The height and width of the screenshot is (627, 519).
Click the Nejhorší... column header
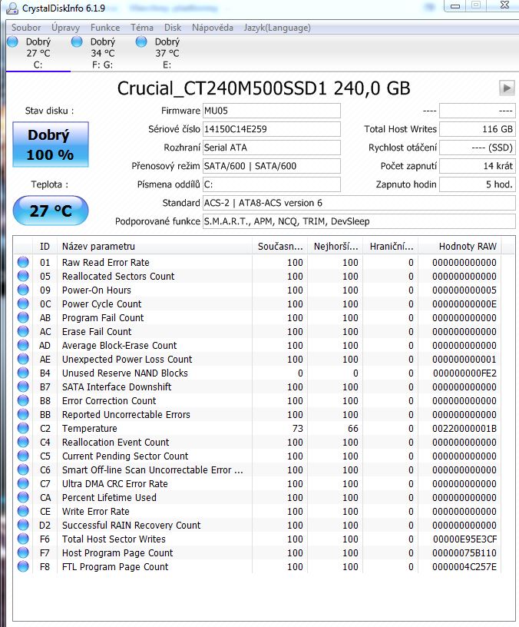(336, 247)
